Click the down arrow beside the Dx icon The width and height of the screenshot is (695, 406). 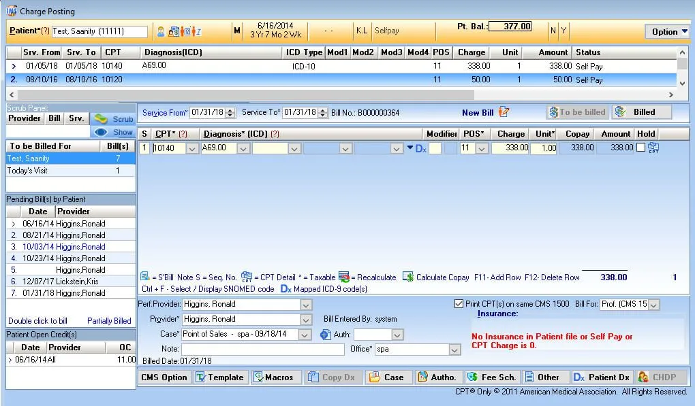[410, 148]
